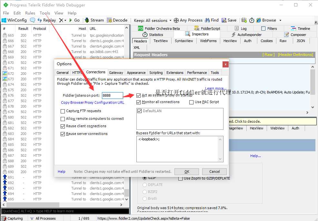This screenshot has height=221, width=318.
Task: Open the Tools menu
Action: point(45,13)
